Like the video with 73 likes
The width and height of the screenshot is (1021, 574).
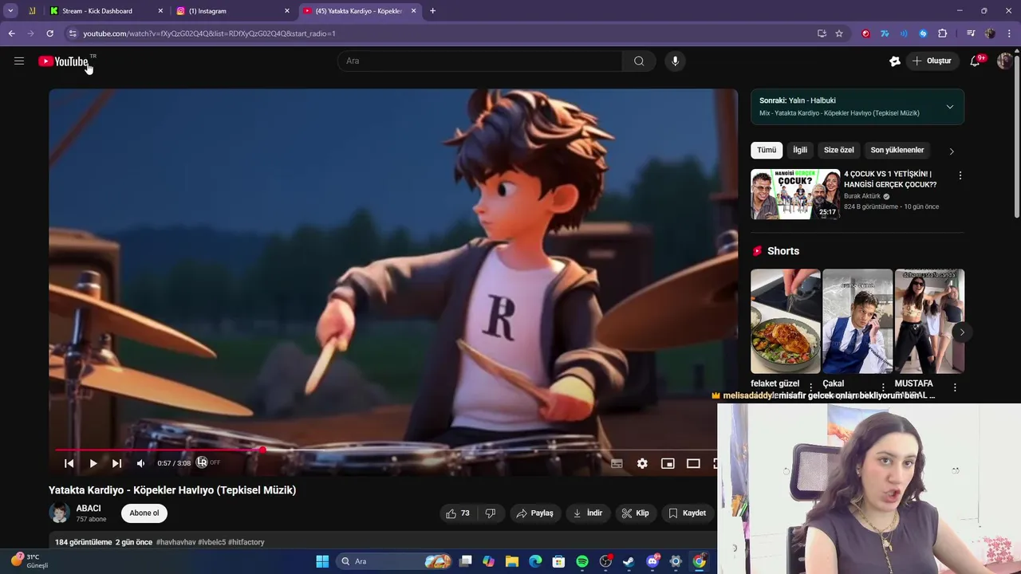(x=458, y=513)
